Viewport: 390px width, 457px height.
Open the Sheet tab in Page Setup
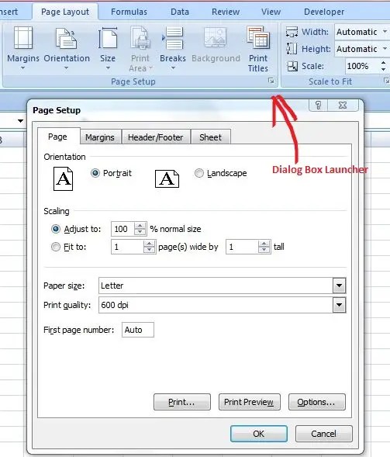pyautogui.click(x=211, y=137)
